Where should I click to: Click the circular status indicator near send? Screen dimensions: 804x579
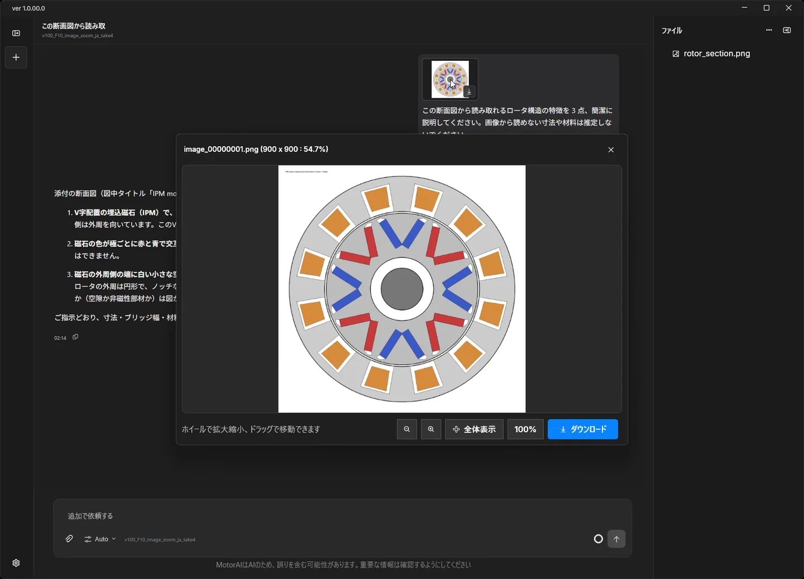599,539
